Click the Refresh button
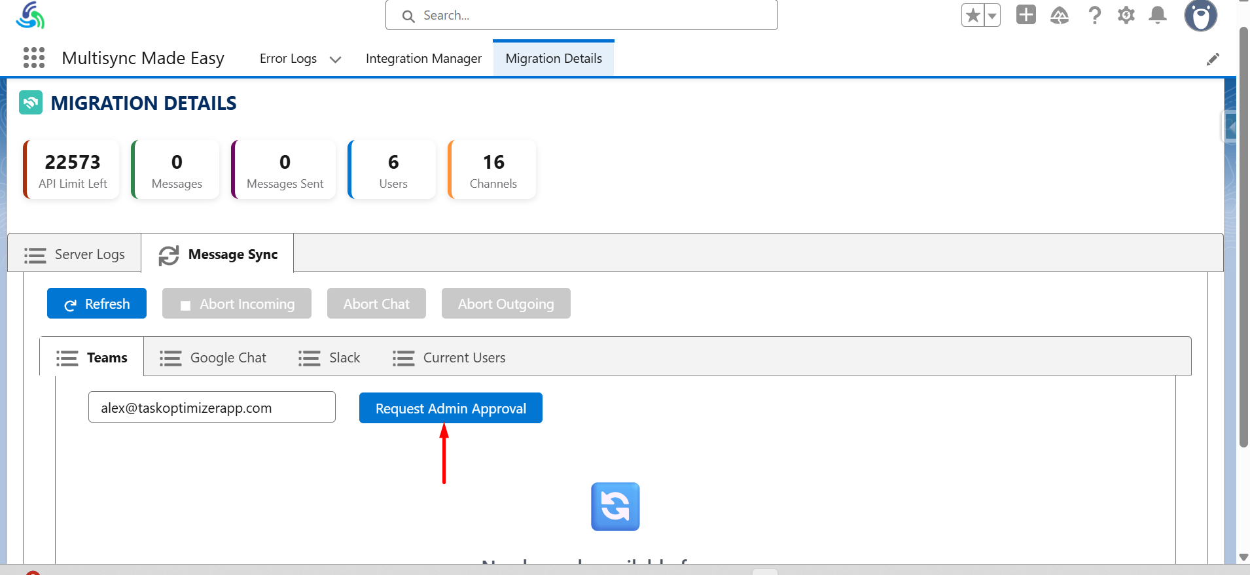1250x575 pixels. point(97,304)
